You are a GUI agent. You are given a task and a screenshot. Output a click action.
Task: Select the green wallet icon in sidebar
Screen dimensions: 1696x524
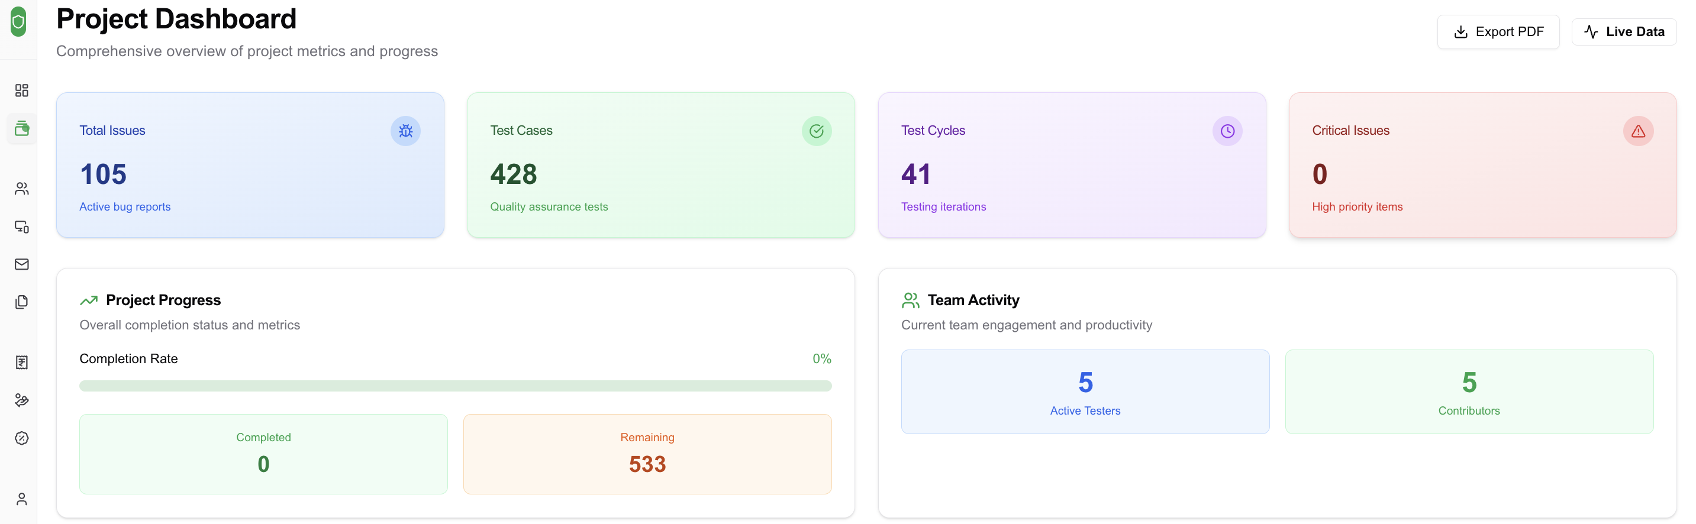coord(22,128)
